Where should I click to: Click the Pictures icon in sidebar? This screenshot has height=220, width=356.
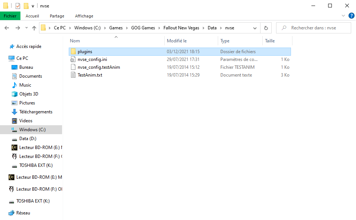coord(14,103)
